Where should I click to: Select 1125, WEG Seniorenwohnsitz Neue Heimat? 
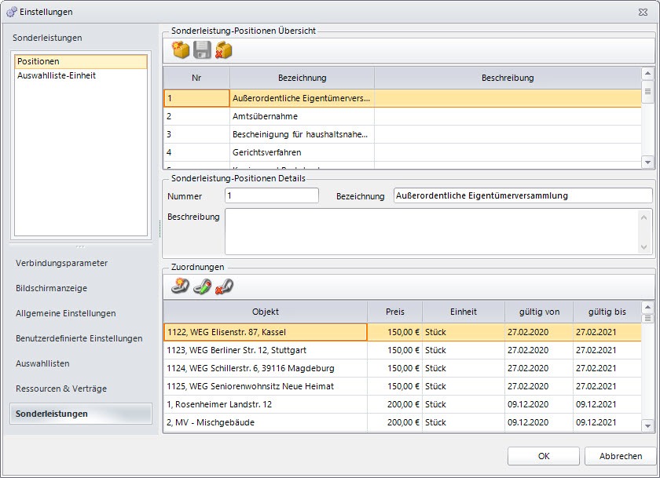(402, 386)
